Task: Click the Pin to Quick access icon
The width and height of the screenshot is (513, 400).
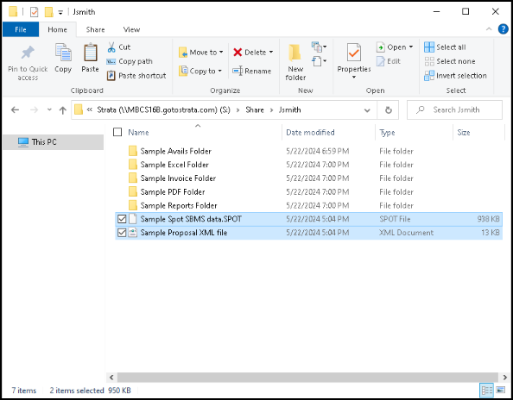Action: pyautogui.click(x=28, y=53)
